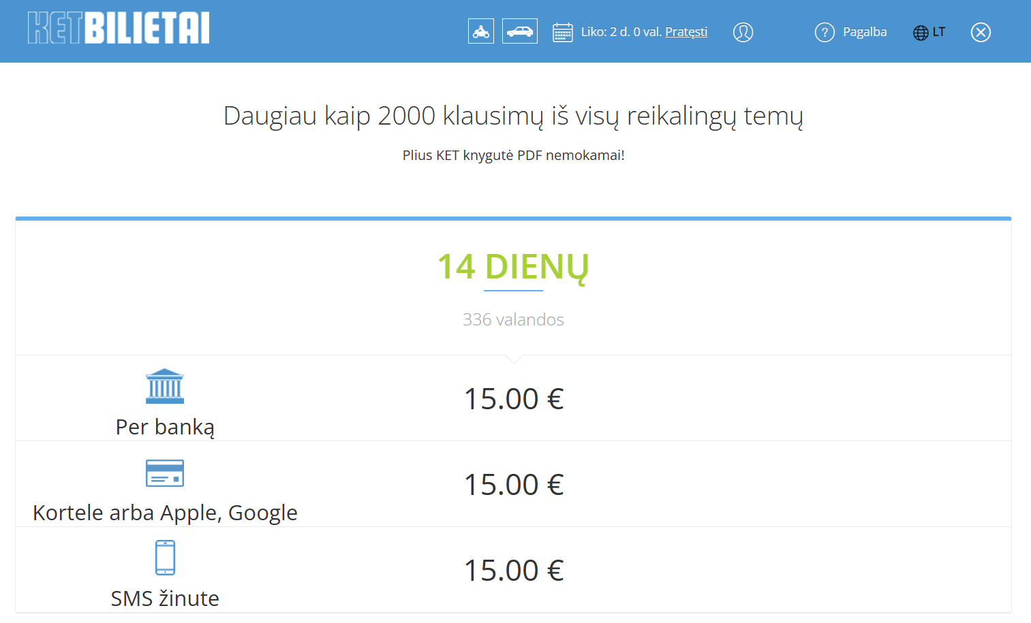
Task: Select the 14 DIENŲ plan heading
Action: click(513, 266)
